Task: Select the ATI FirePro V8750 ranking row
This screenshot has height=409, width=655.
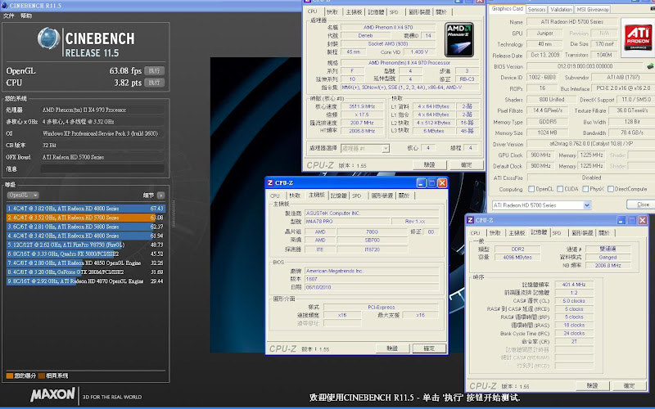Action: click(86, 245)
